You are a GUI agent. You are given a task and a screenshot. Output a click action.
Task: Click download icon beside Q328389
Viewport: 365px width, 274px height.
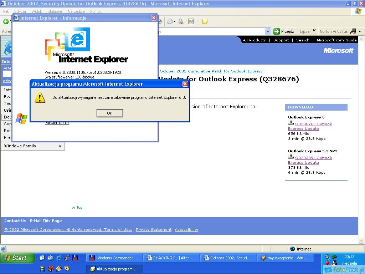click(291, 157)
